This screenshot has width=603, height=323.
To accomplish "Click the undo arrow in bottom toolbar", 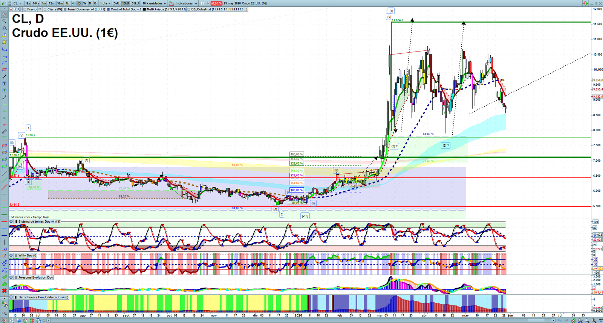I will [x=560, y=320].
